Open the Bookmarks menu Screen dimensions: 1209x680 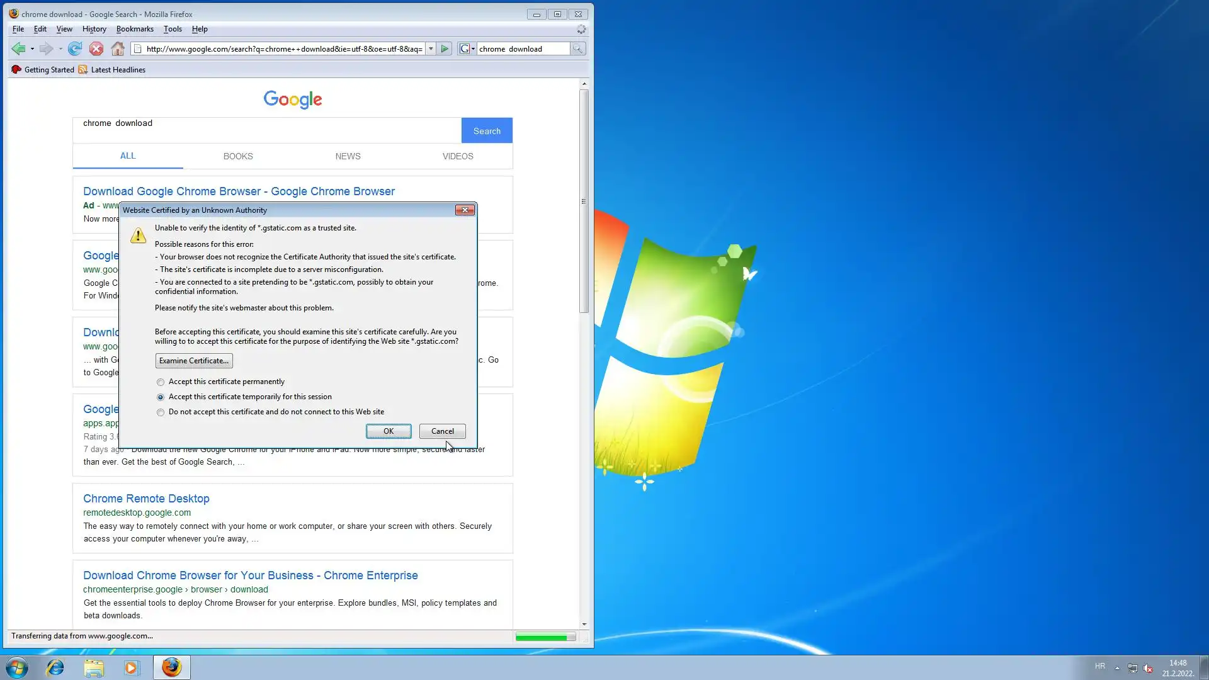click(x=135, y=29)
